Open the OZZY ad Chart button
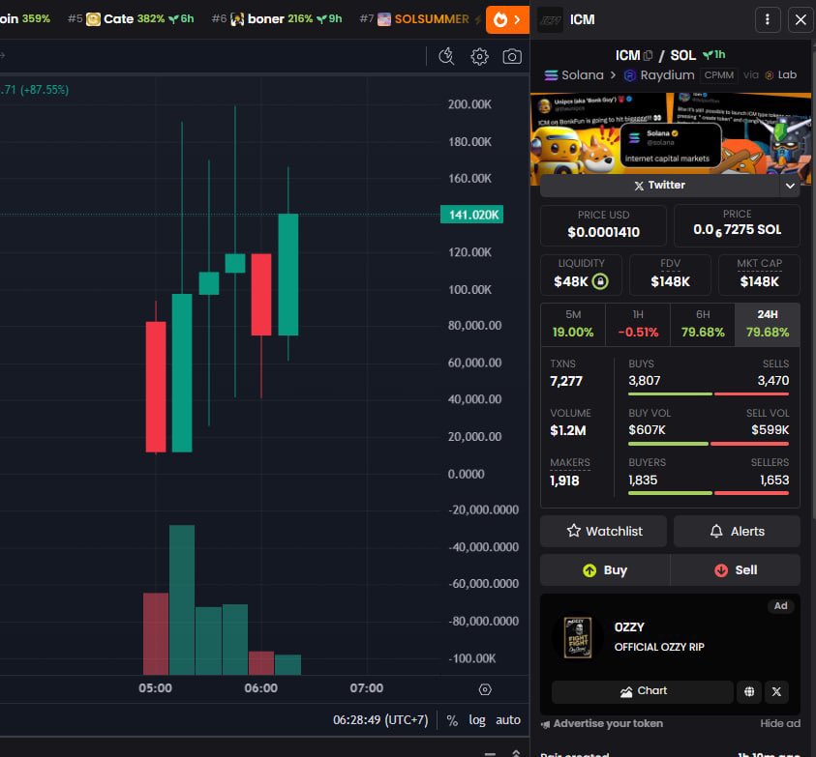Viewport: 816px width, 757px height. coord(642,691)
